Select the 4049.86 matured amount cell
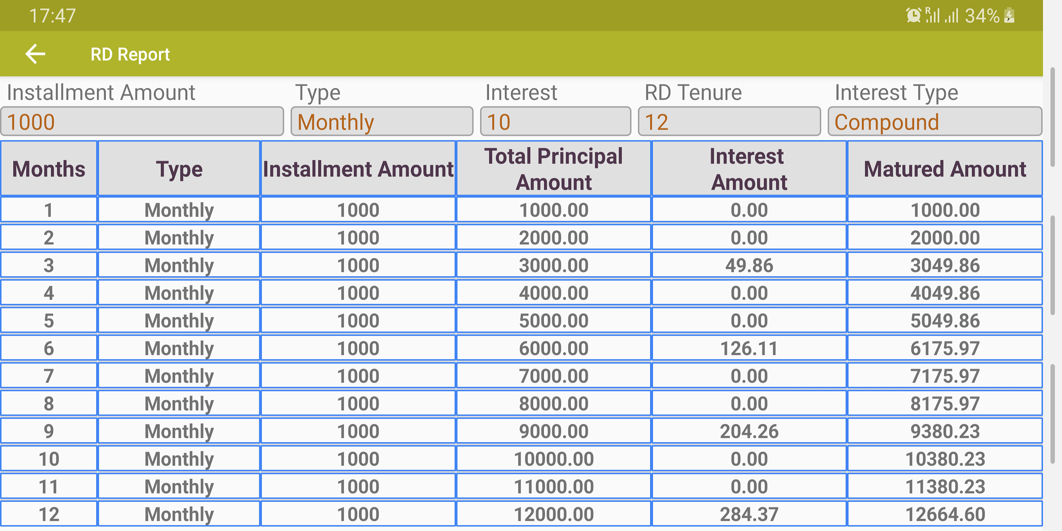Screen dimensions: 1062x531 click(x=945, y=293)
